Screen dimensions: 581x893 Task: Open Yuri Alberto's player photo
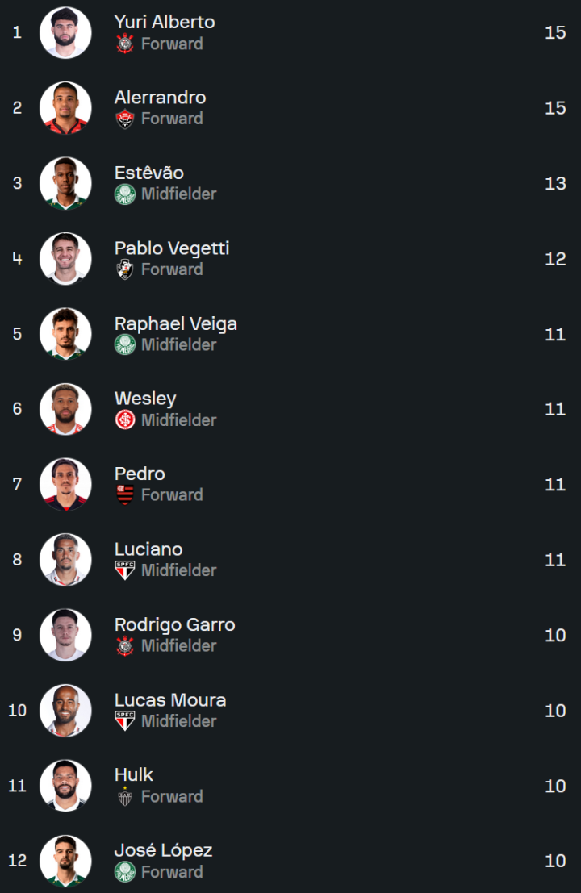tap(65, 33)
